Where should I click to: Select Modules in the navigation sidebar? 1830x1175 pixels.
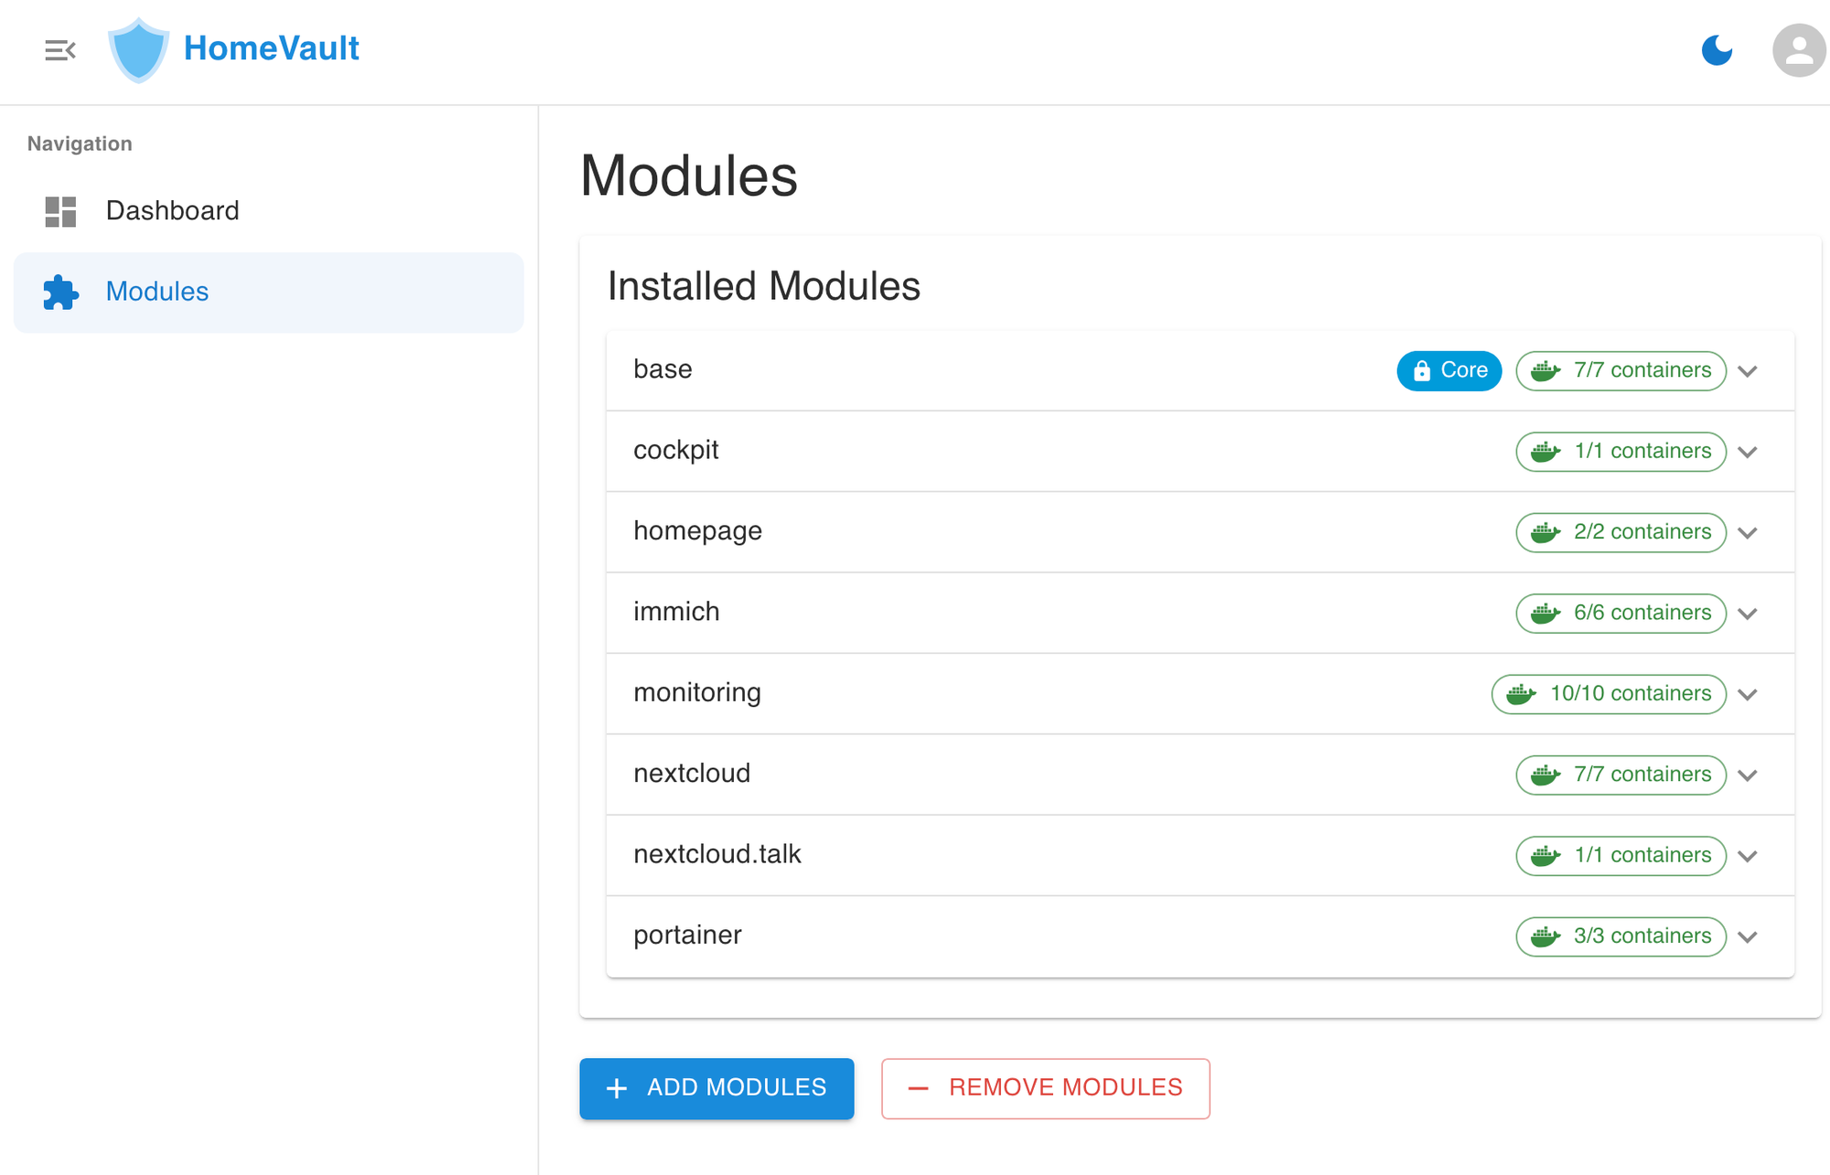click(x=269, y=293)
